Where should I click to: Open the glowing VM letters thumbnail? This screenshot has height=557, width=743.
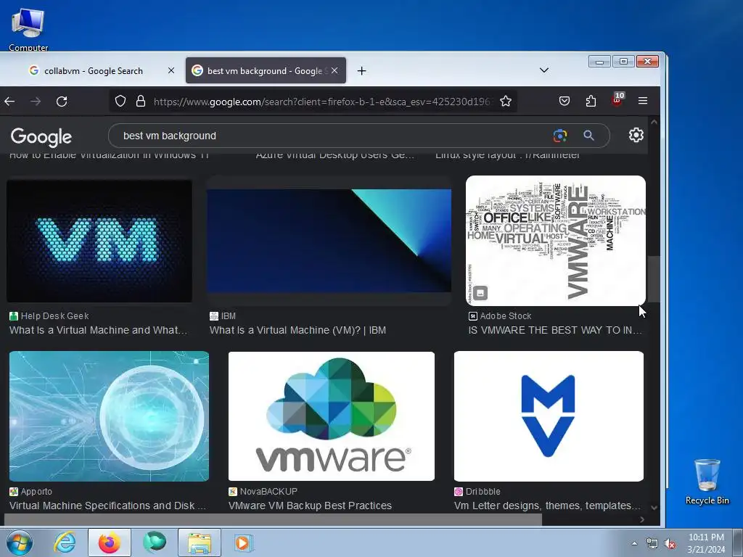(x=99, y=241)
